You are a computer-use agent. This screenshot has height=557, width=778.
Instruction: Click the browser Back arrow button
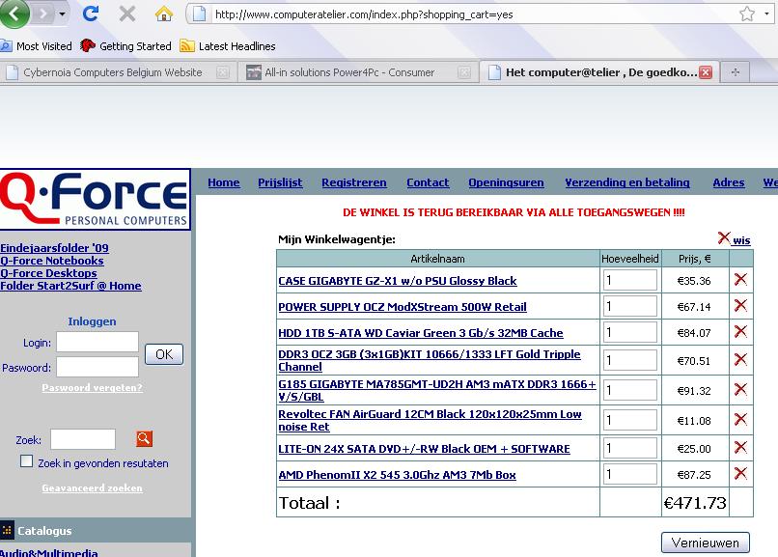point(14,14)
